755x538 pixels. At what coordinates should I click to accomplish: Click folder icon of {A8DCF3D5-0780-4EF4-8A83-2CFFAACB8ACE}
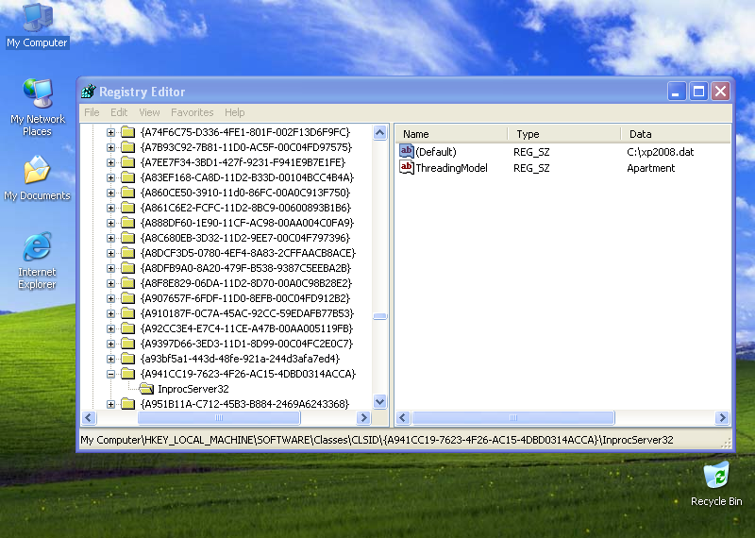127,253
